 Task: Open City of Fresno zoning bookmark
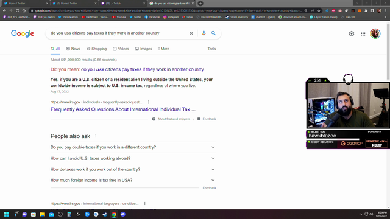[x=324, y=17]
